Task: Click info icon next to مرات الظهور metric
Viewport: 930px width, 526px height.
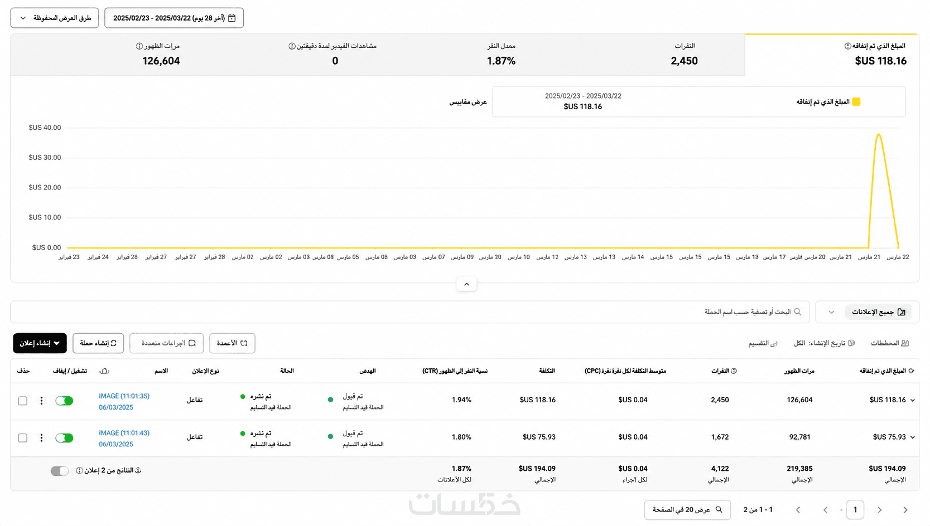Action: (x=139, y=46)
